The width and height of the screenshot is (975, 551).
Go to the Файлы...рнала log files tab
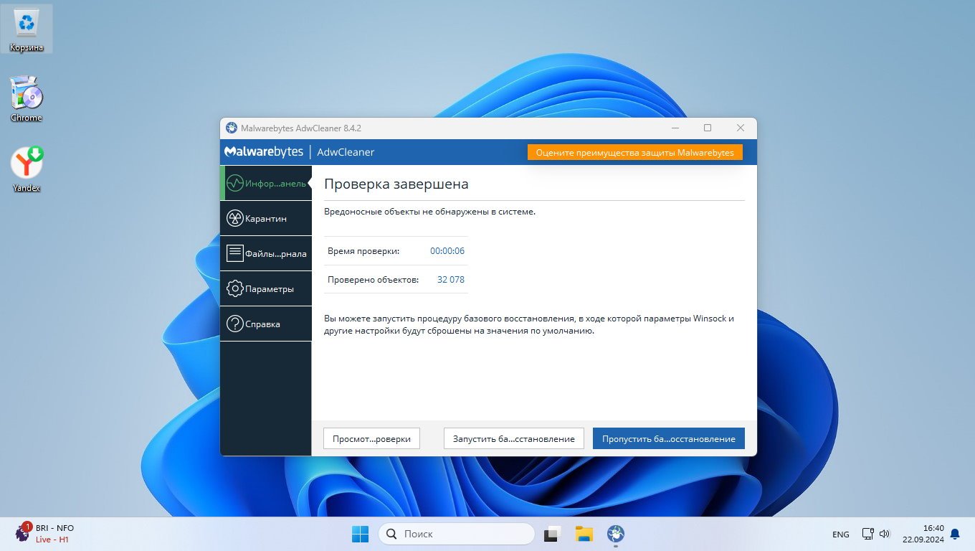tap(266, 253)
